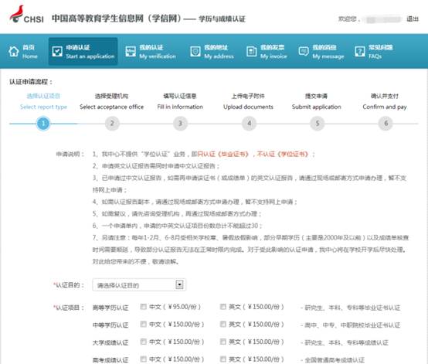Click step 5 circle in process bar
The image size is (428, 364).
coord(318,124)
